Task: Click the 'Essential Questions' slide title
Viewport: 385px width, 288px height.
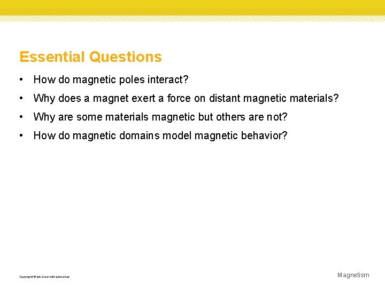Action: pyautogui.click(x=90, y=57)
